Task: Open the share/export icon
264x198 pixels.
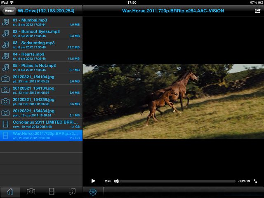Action: [257, 11]
